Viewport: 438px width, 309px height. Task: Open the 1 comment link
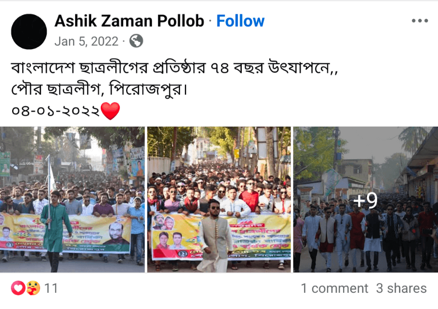[335, 288]
